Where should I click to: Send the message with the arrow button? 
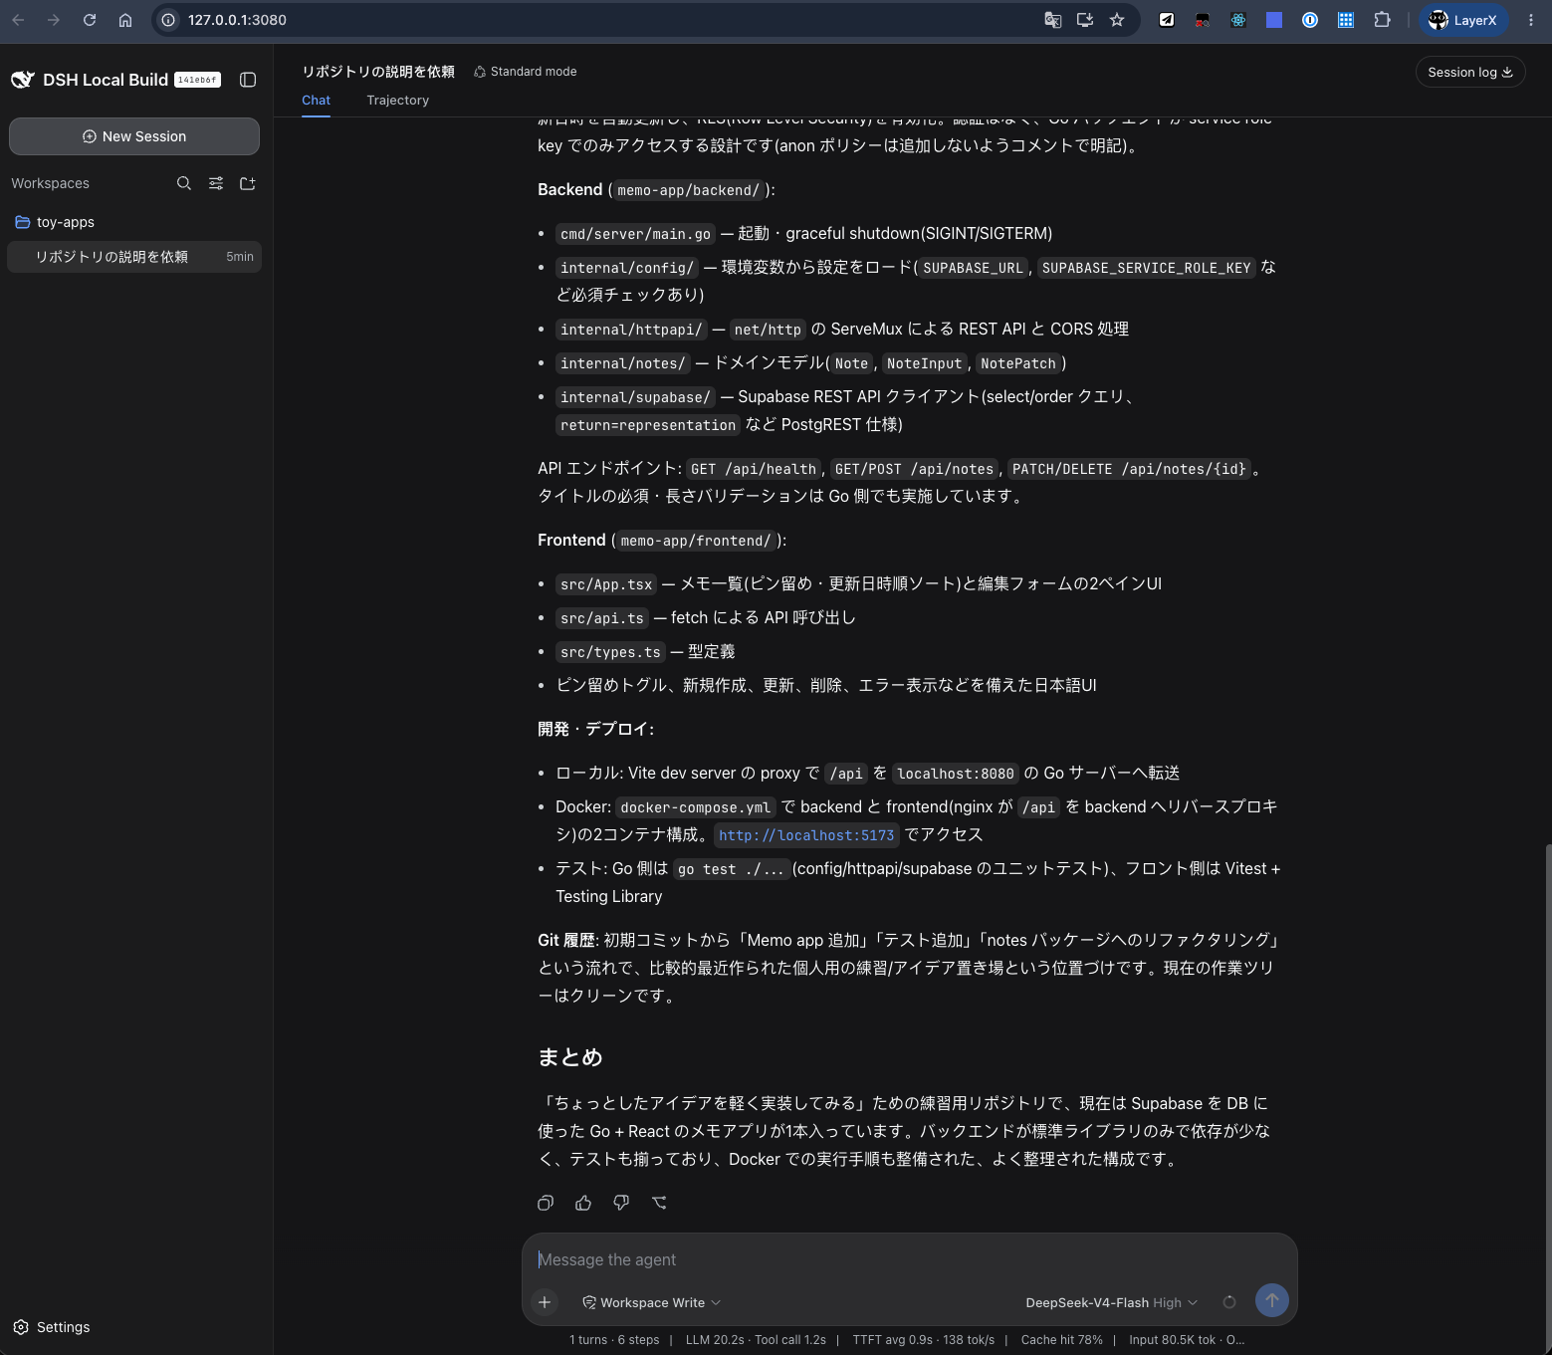[1272, 1300]
